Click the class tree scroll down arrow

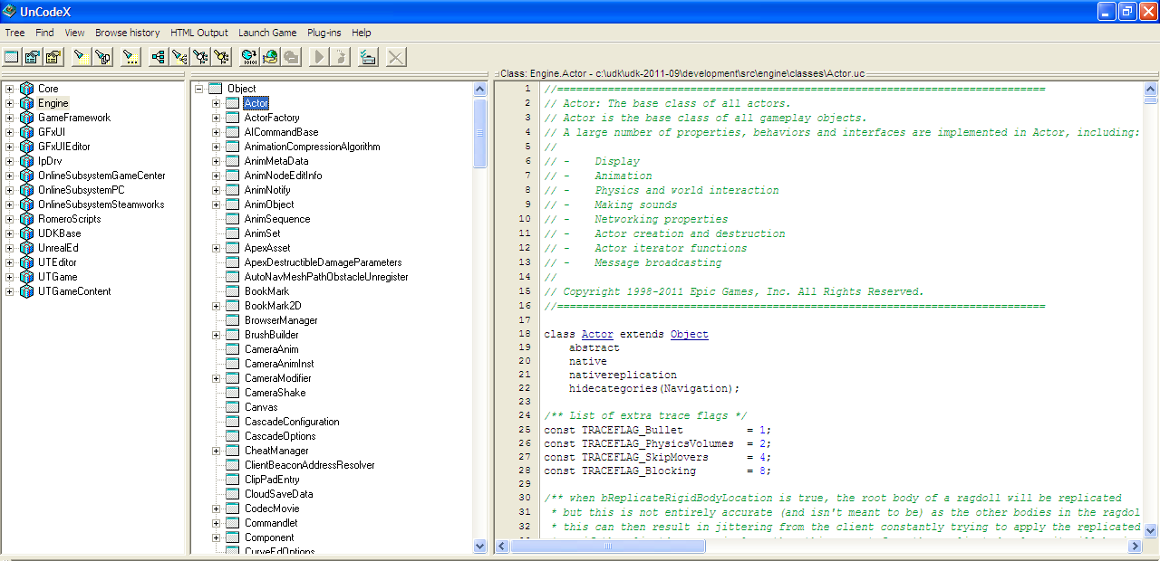click(480, 546)
